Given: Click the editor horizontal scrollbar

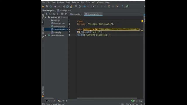Looking at the screenshot, I should pyautogui.click(x=107, y=98).
